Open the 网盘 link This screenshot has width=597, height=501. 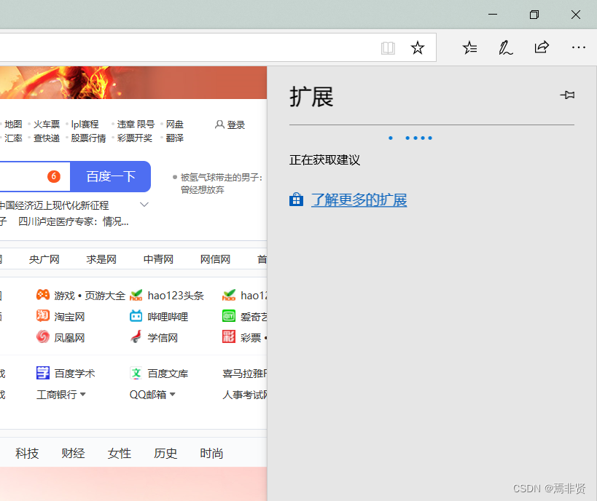click(x=175, y=125)
